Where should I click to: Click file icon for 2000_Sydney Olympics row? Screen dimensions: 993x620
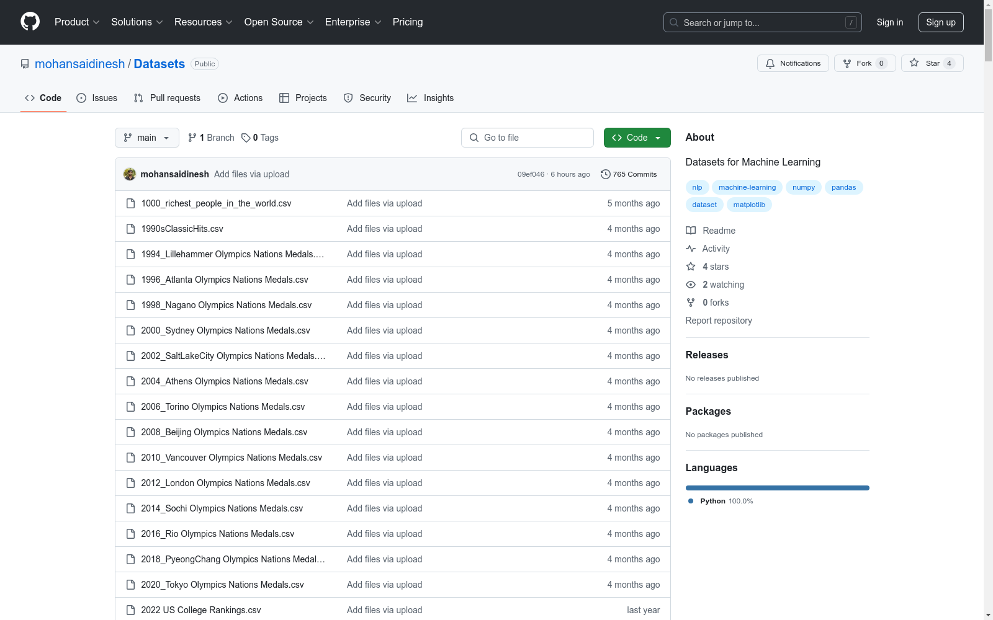coord(130,330)
